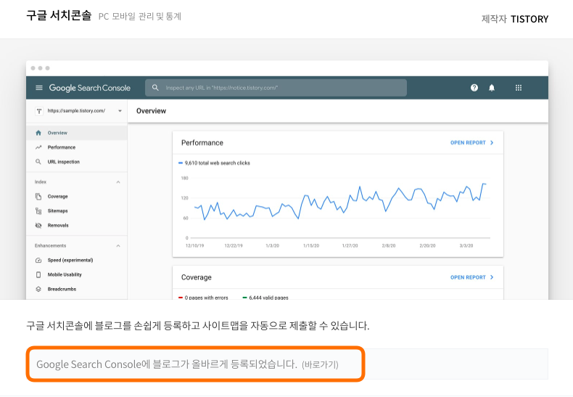Select Mobile Usability in the sidebar
Viewport: 573px width, 397px height.
click(77, 274)
